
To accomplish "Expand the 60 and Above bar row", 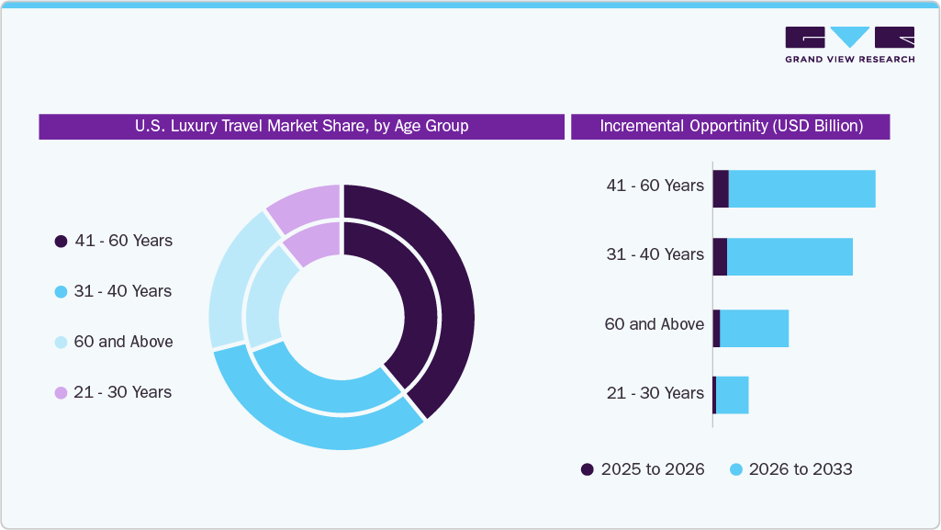I will coord(655,324).
